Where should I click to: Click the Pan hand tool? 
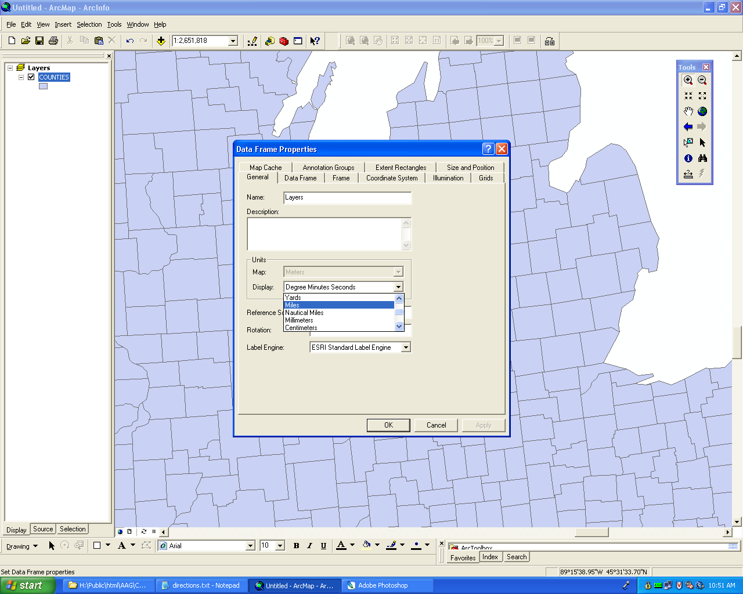[x=688, y=111]
